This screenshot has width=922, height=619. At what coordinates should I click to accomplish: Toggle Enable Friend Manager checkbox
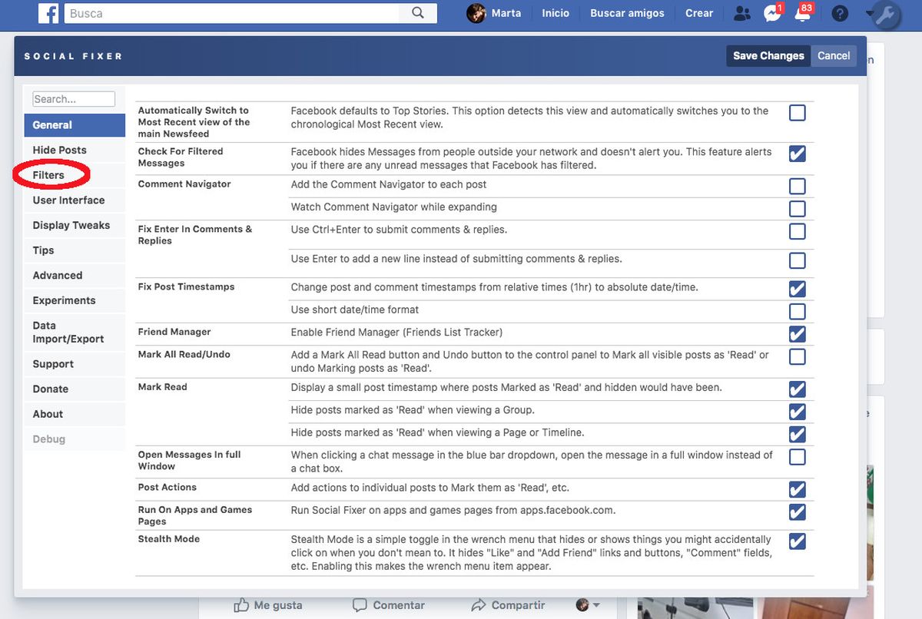coord(798,334)
